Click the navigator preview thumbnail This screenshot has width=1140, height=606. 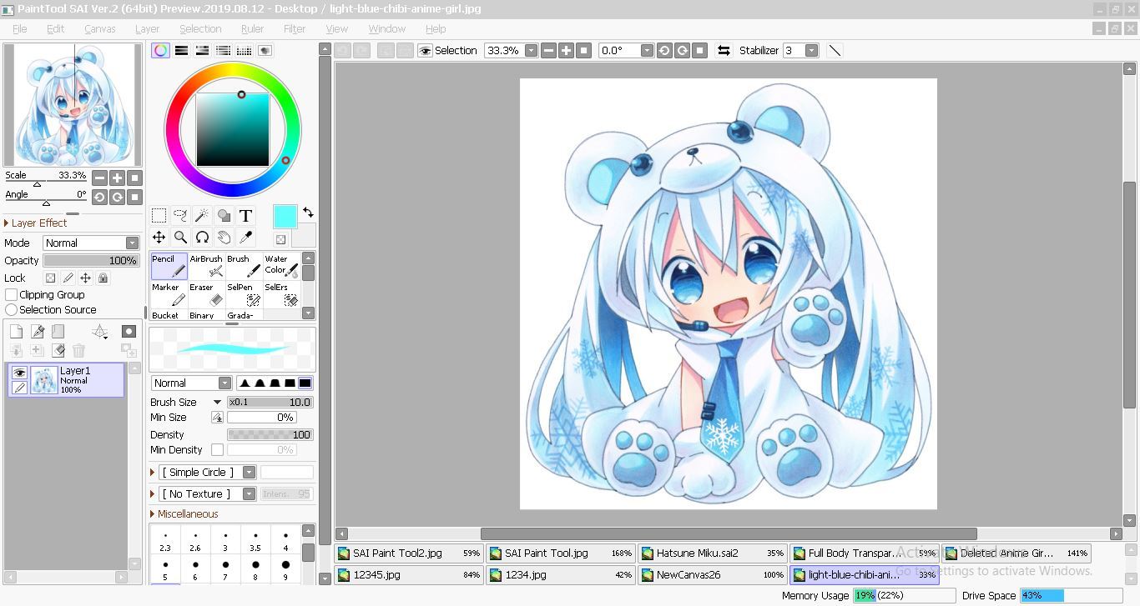[73, 105]
